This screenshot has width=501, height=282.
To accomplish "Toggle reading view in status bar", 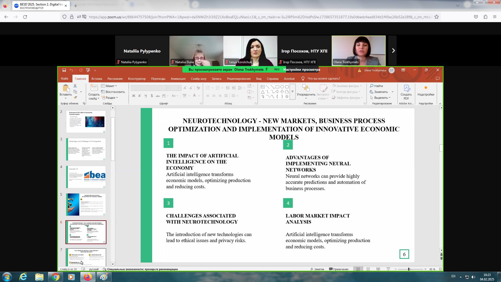I will (x=378, y=269).
